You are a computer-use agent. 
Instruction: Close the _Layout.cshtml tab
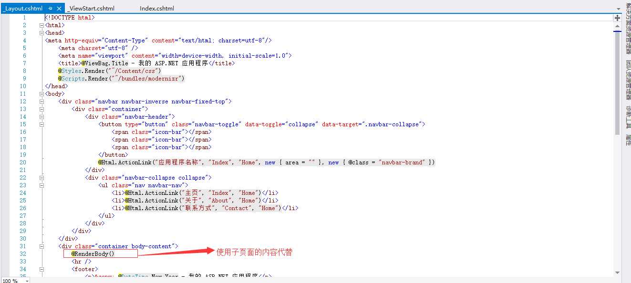pyautogui.click(x=59, y=9)
